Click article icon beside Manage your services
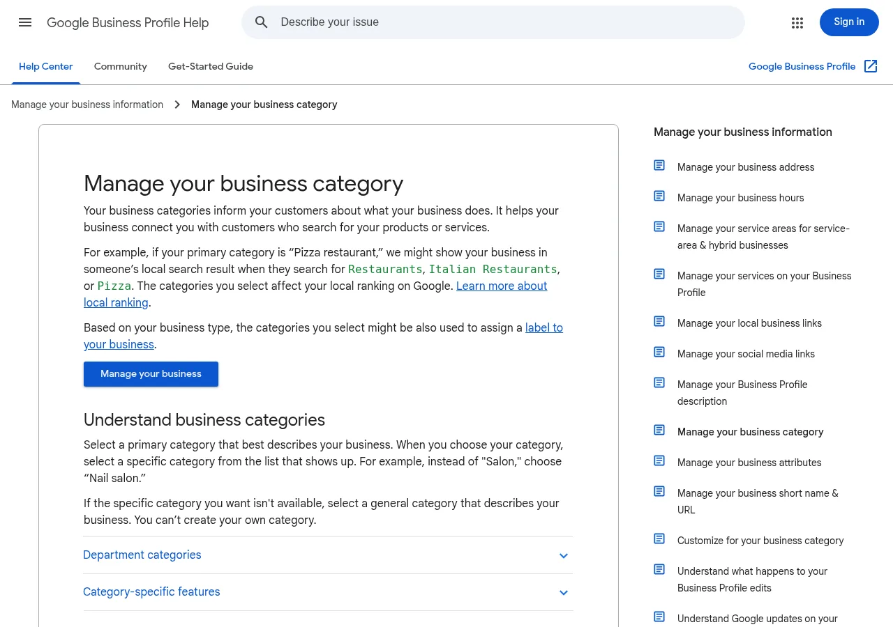This screenshot has height=627, width=893. tap(659, 274)
